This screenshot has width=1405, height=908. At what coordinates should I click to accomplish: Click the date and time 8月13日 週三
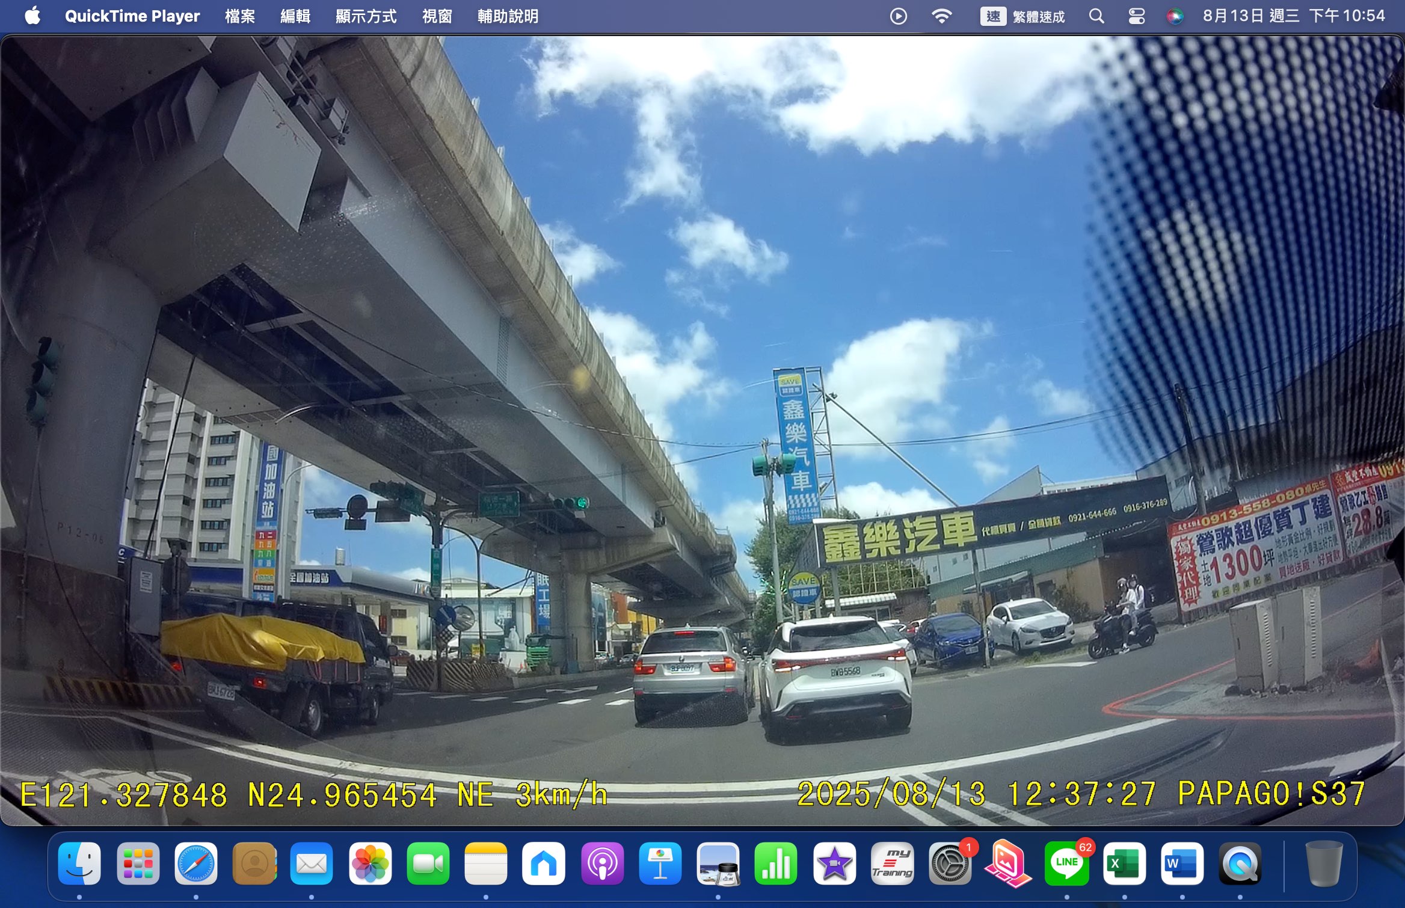pyautogui.click(x=1294, y=16)
